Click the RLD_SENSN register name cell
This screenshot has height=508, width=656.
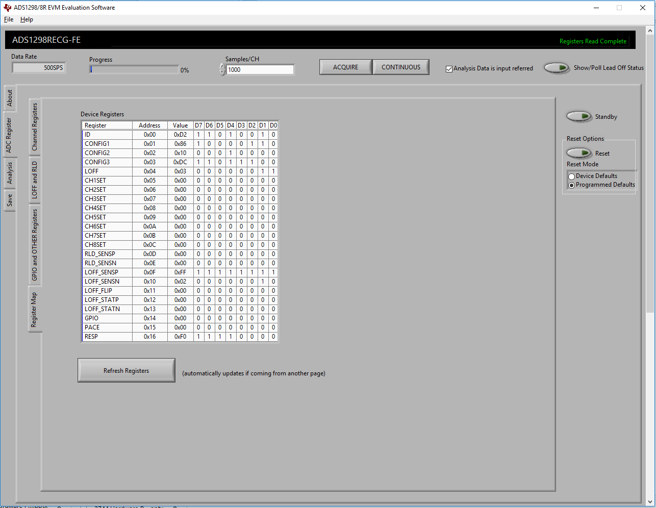coord(107,263)
